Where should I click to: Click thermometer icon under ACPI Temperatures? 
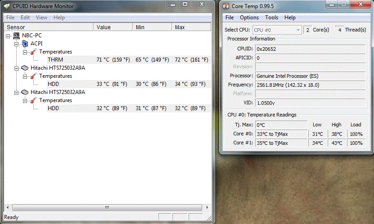coord(33,52)
